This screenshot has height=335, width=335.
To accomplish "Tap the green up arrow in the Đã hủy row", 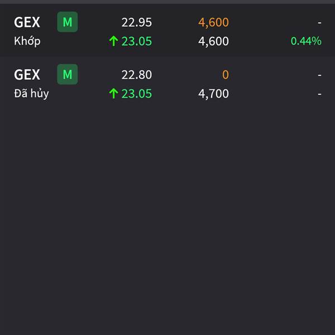I will [x=113, y=93].
